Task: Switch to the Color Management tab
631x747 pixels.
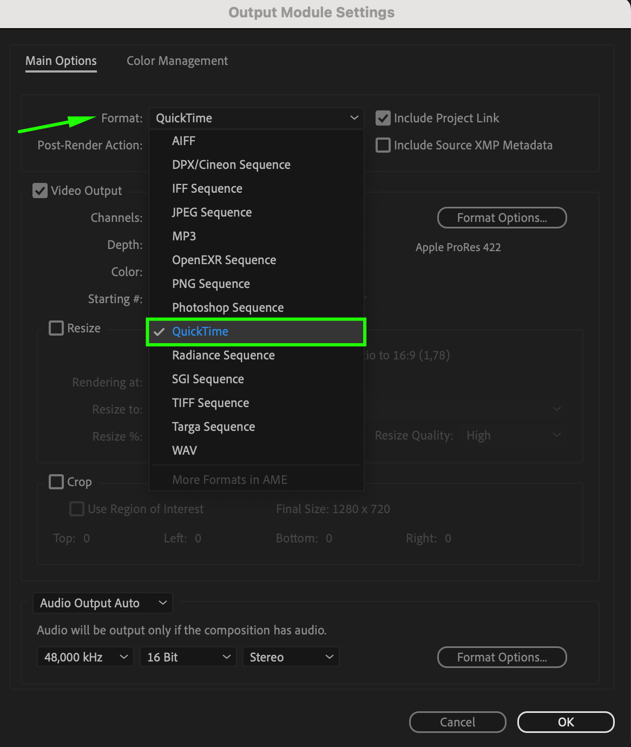Action: 177,61
